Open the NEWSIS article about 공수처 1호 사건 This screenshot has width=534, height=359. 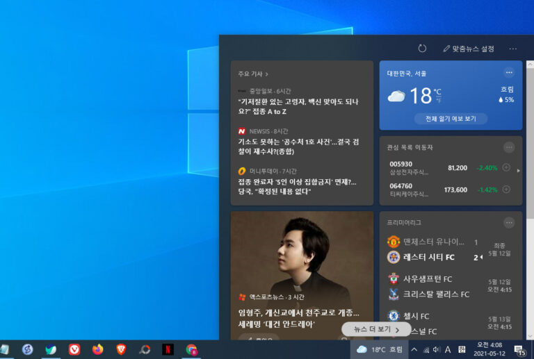point(298,147)
